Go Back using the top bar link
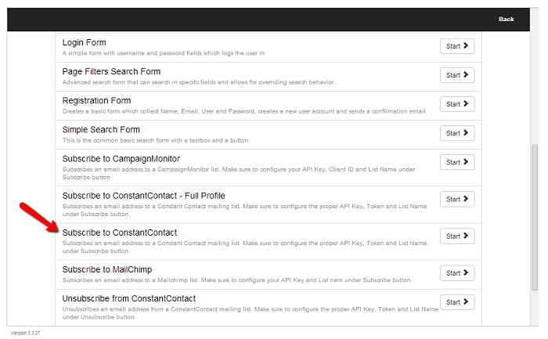Image resolution: width=548 pixels, height=339 pixels. tap(506, 20)
